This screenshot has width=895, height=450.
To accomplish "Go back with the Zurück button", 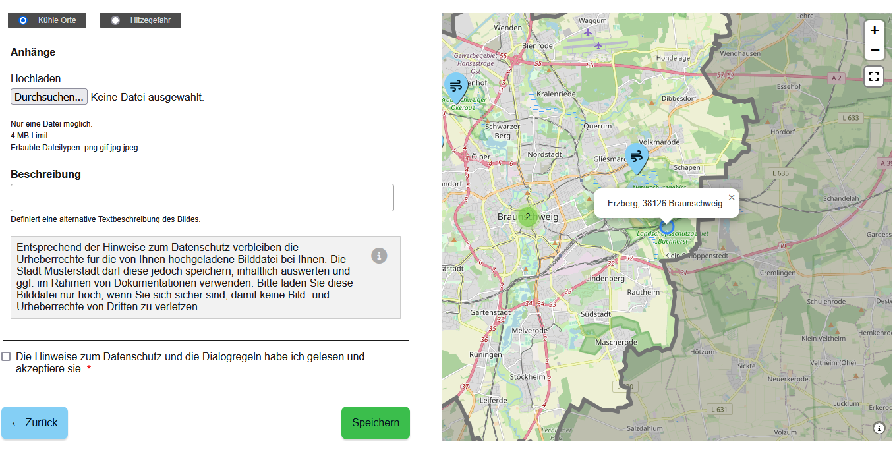I will 34,423.
